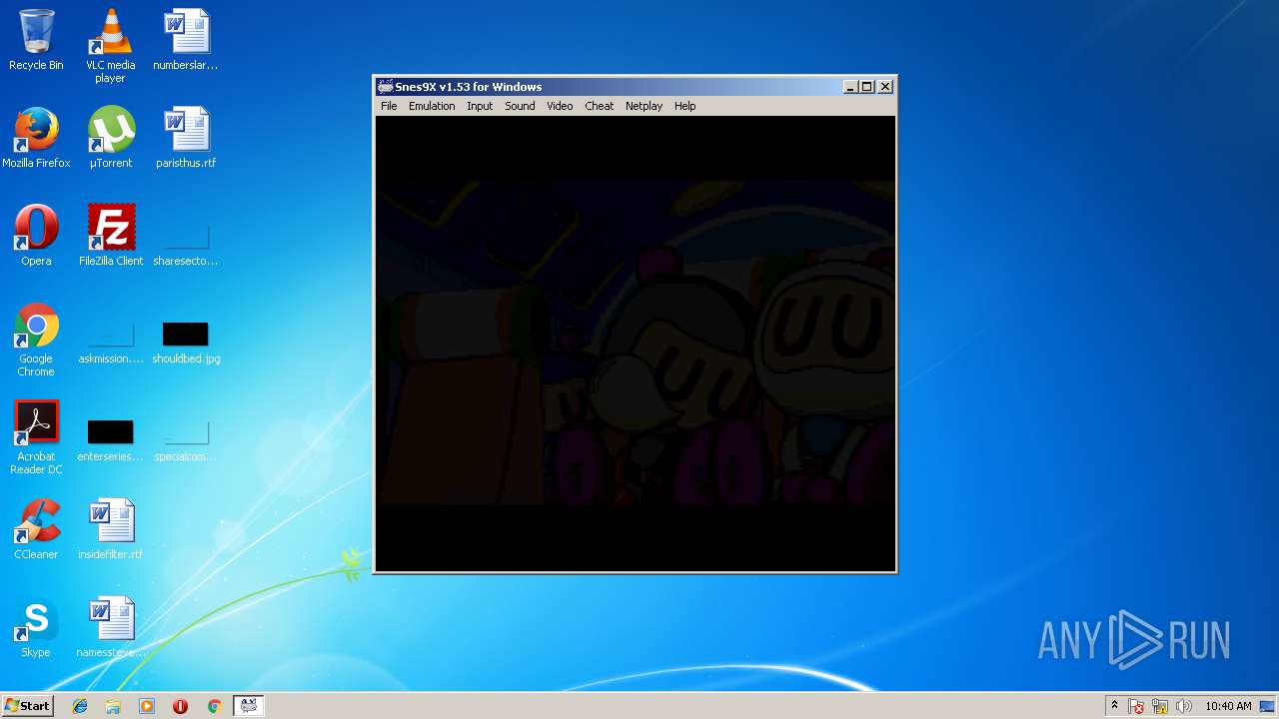Open the Netplay menu
This screenshot has height=719, width=1279.
[x=643, y=106]
